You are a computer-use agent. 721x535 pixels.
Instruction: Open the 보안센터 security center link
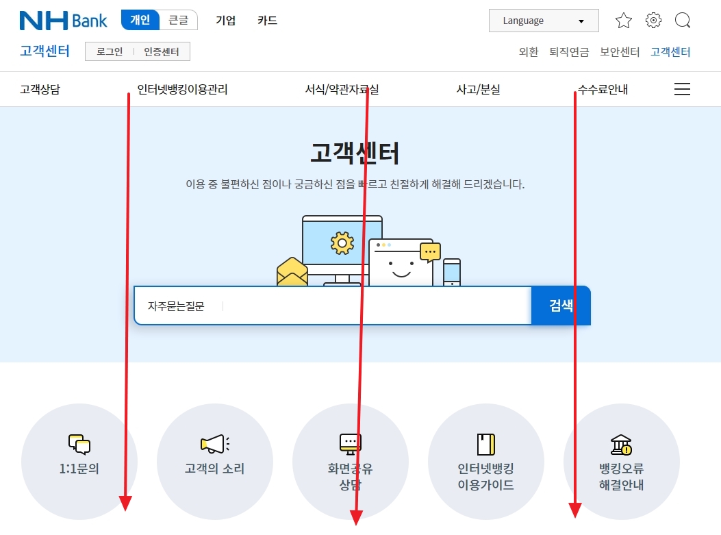point(620,51)
